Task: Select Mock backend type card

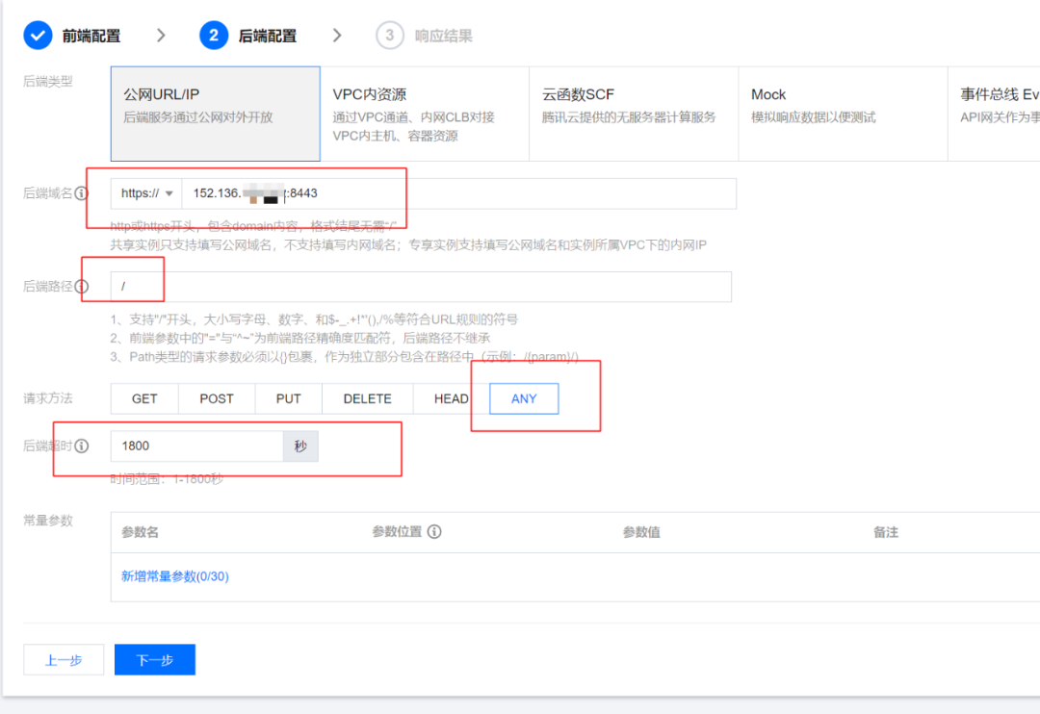Action: tap(843, 114)
